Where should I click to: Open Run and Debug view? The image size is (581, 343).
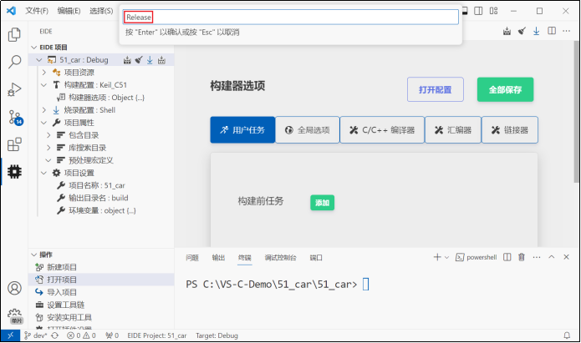coord(14,89)
